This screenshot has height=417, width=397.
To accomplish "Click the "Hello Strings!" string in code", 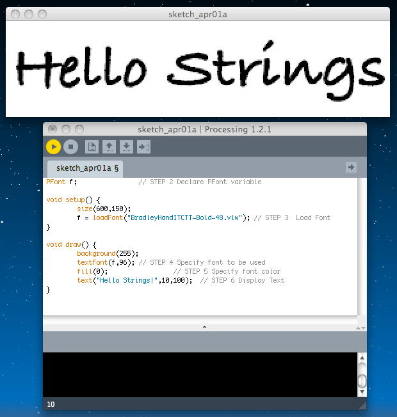I will pyautogui.click(x=127, y=281).
